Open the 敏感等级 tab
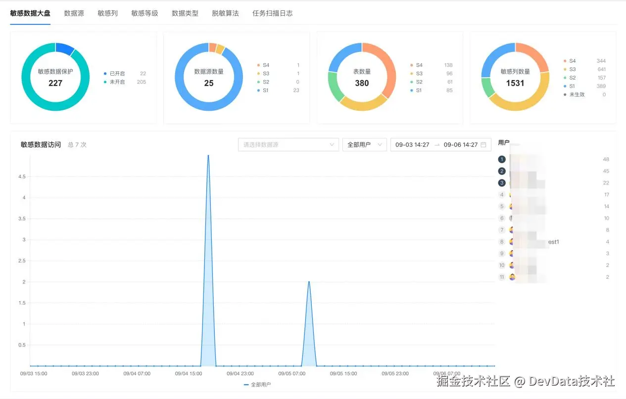Image resolution: width=626 pixels, height=399 pixels. (x=144, y=13)
